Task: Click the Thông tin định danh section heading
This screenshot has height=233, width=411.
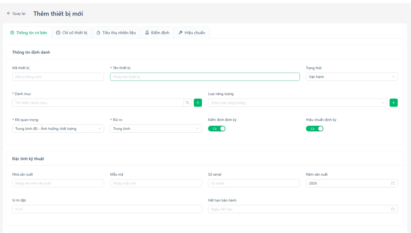Action: (x=31, y=52)
